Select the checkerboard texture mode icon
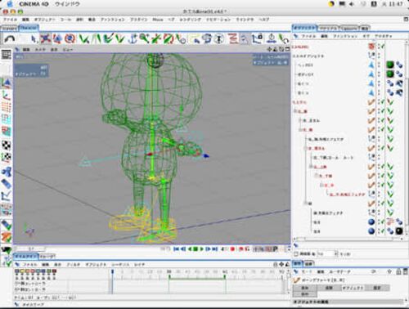409x309 pixels. [7, 146]
